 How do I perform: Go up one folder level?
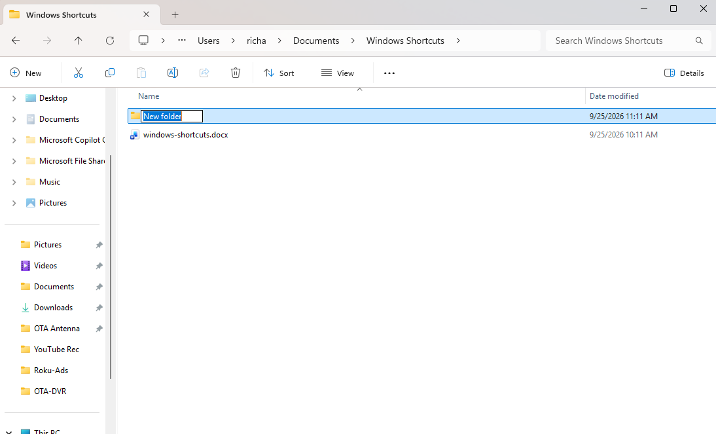[78, 41]
